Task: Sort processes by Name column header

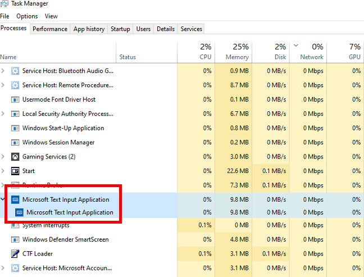Action: click(x=58, y=52)
